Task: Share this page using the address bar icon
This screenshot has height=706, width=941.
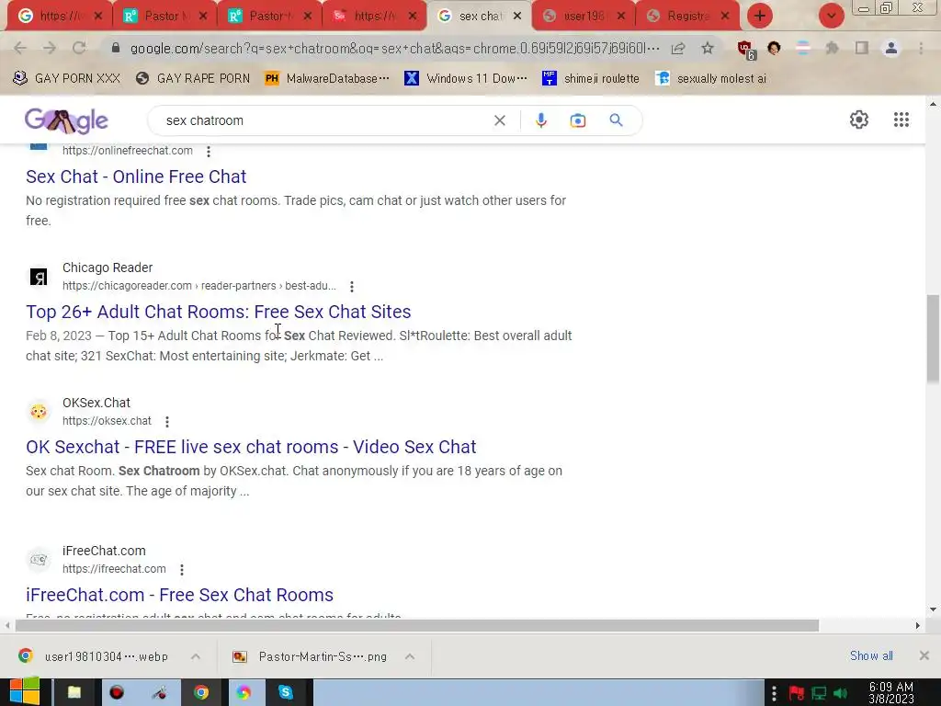Action: (678, 48)
